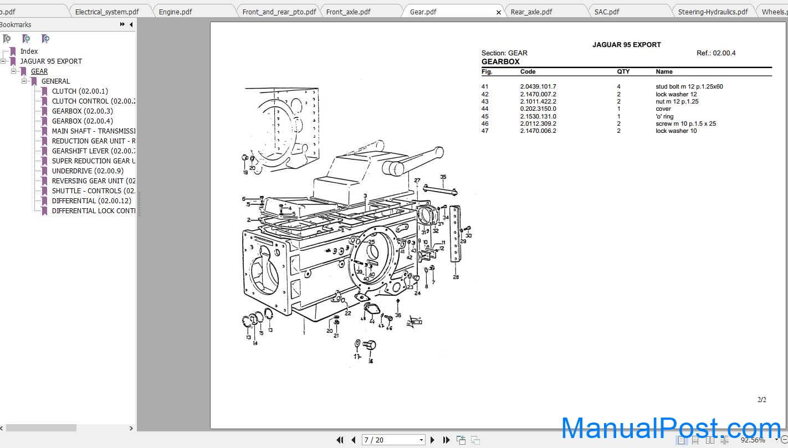Switch to the Electrical_system.pdf tab

[x=107, y=12]
